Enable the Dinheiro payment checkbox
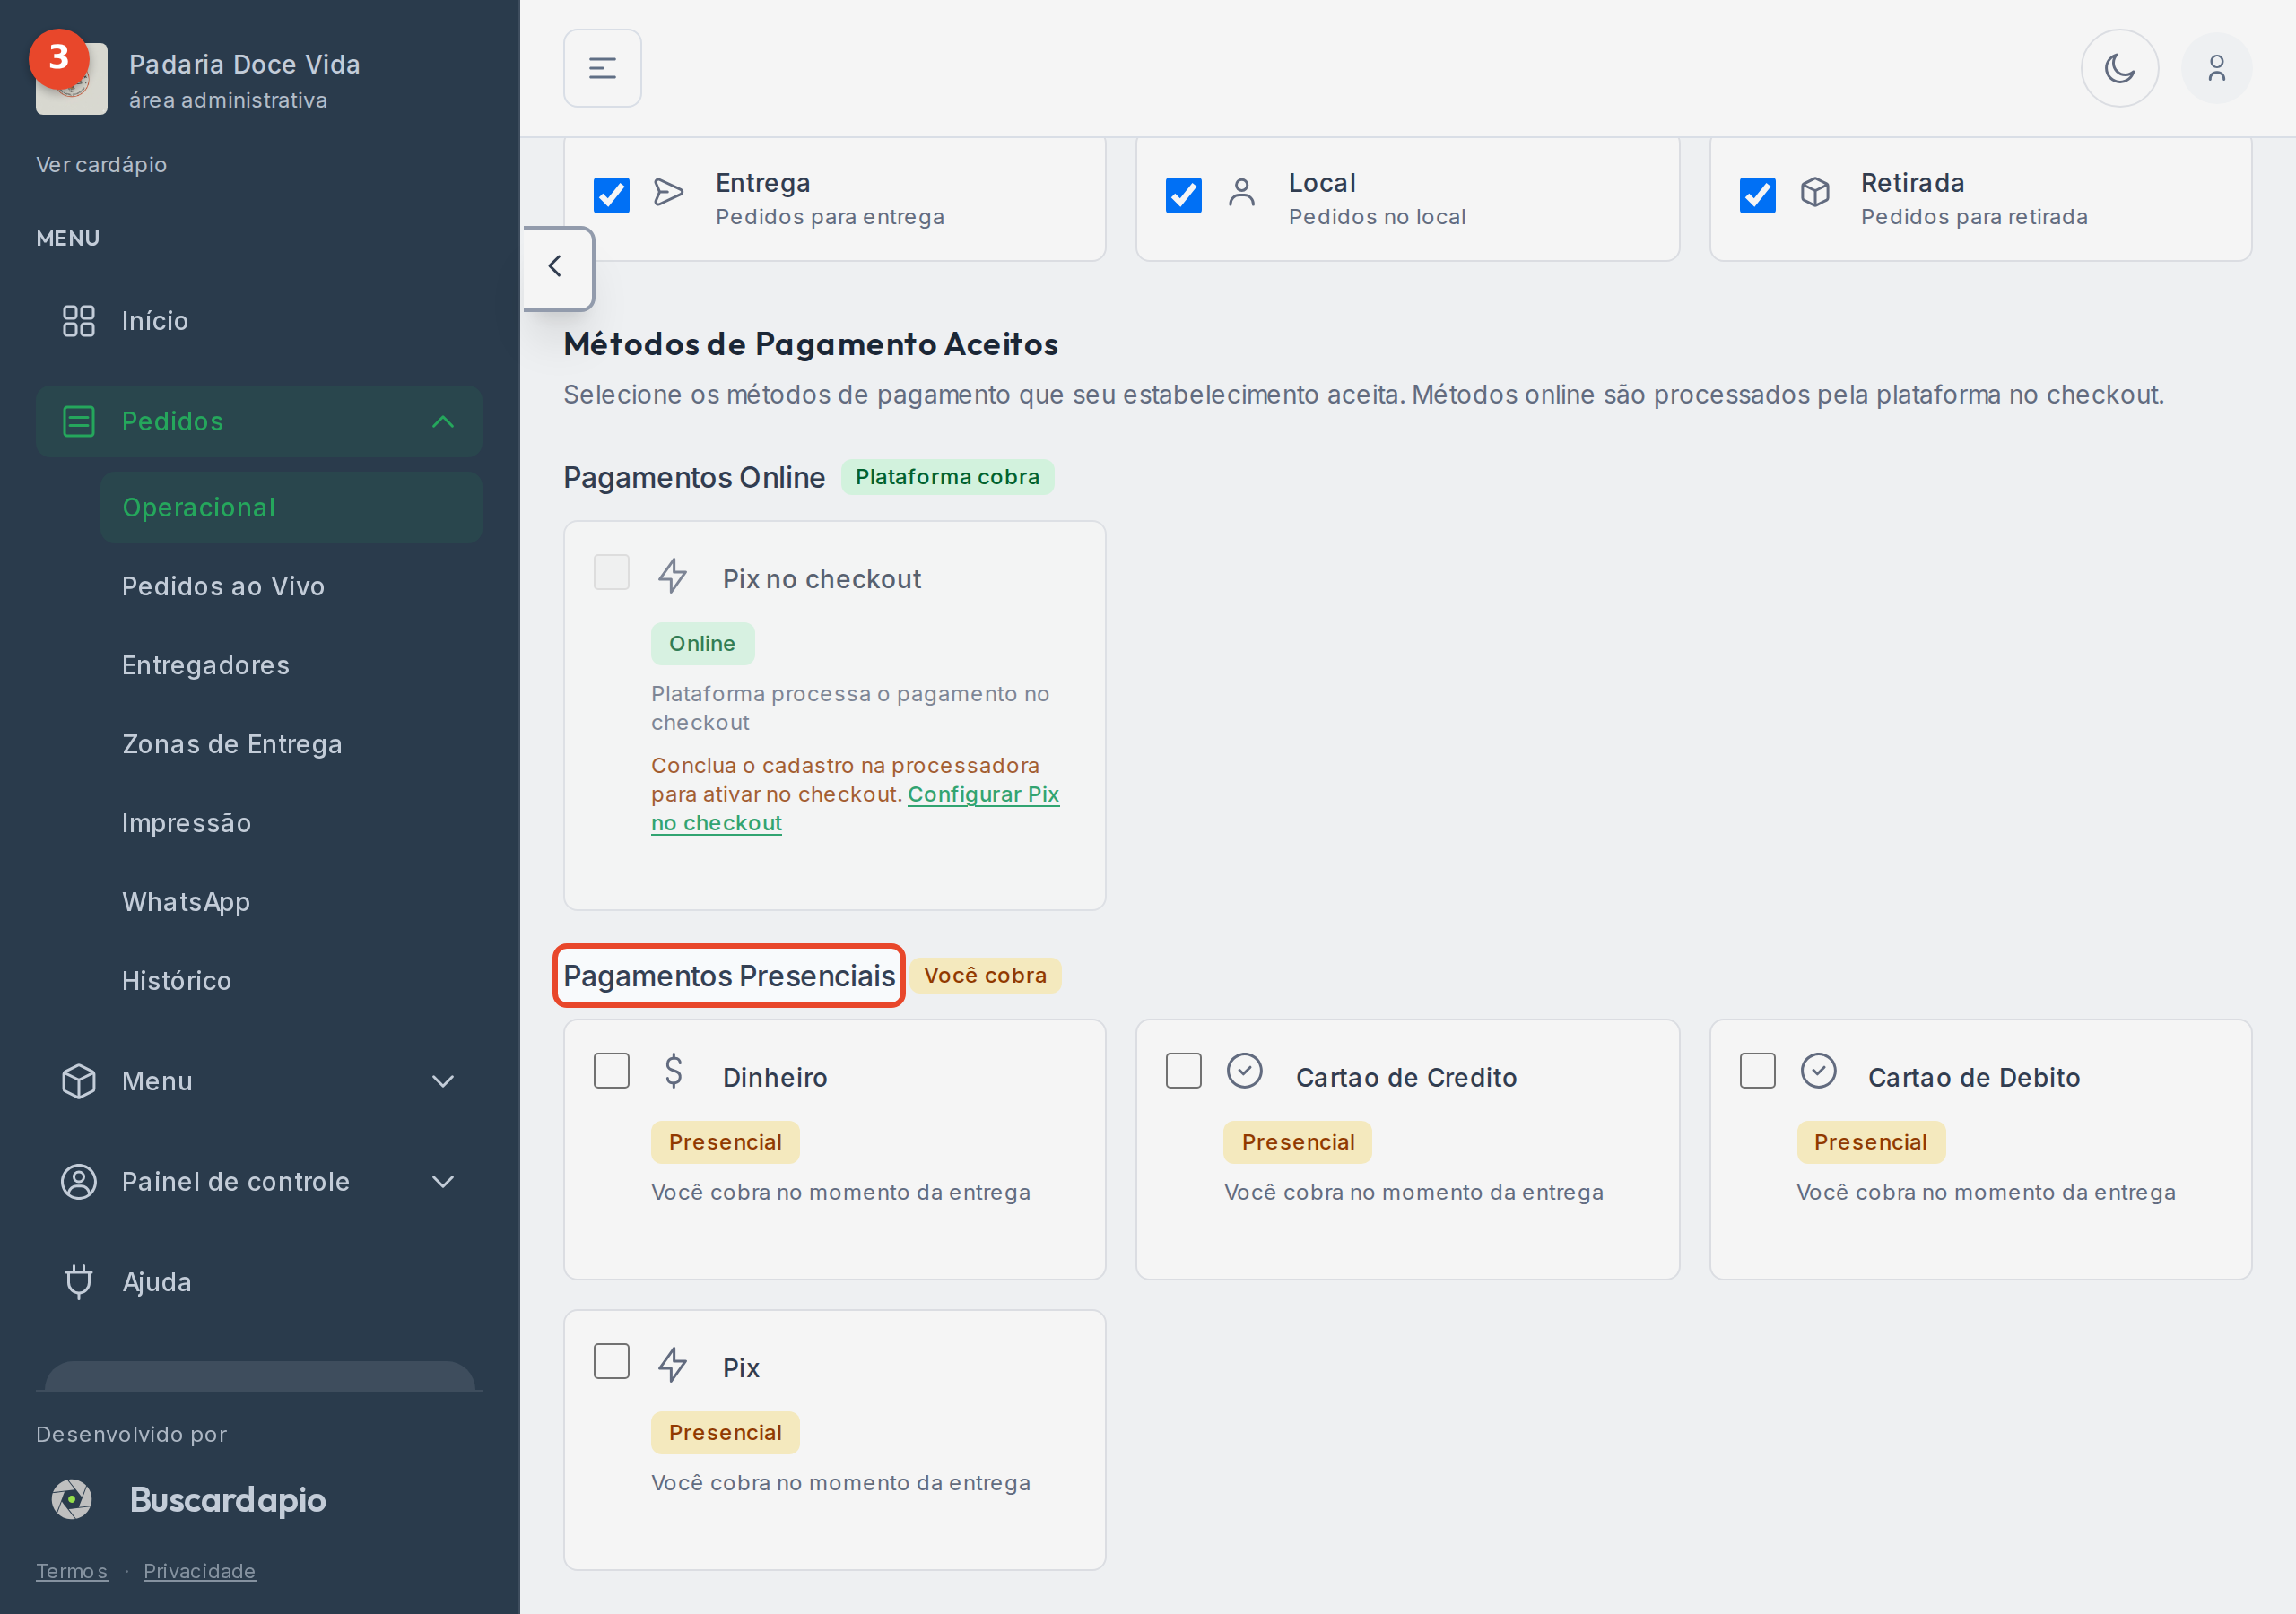 (x=611, y=1070)
